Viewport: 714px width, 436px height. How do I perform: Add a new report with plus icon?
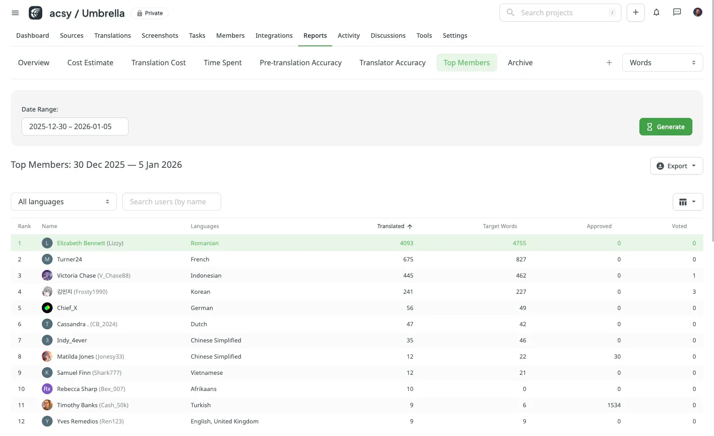[609, 63]
